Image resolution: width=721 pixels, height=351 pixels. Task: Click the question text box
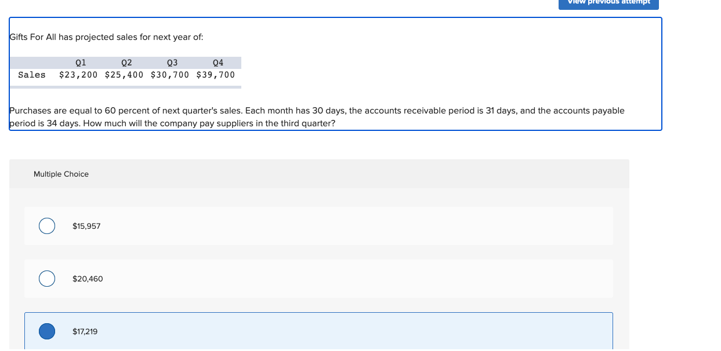(335, 74)
